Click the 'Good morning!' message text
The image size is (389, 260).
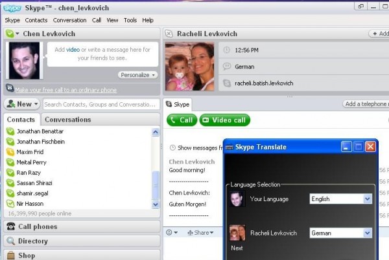tap(187, 170)
